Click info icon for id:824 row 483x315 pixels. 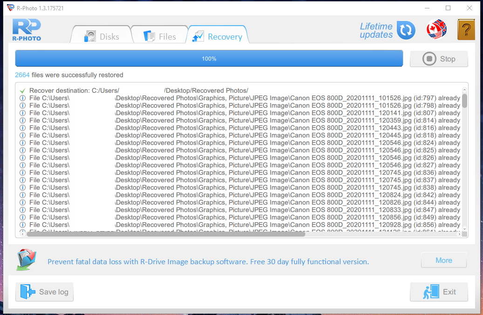point(22,143)
